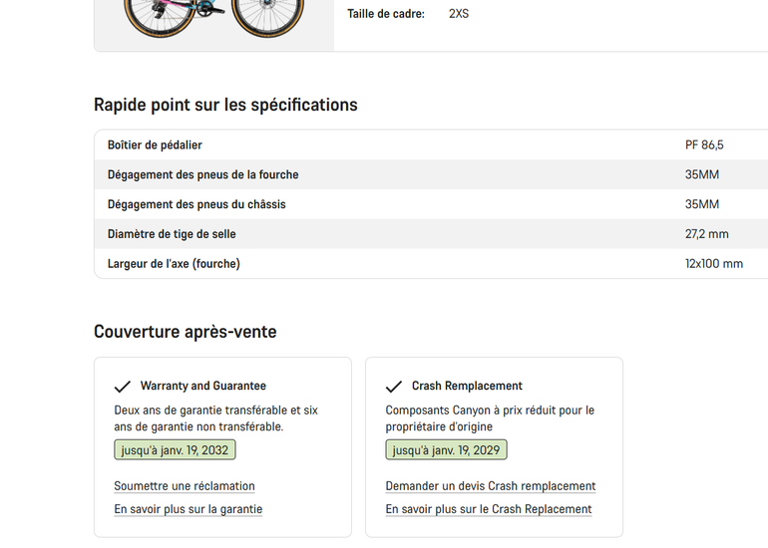Click the Crash Remplacement checkmark icon
Image resolution: width=768 pixels, height=548 pixels.
(394, 387)
